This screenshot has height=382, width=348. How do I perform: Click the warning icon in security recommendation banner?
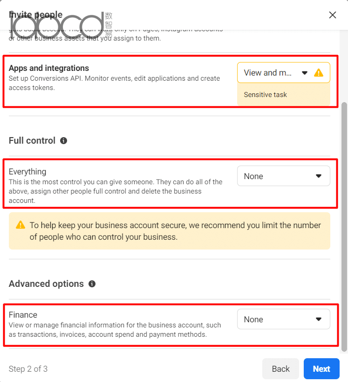tap(20, 225)
